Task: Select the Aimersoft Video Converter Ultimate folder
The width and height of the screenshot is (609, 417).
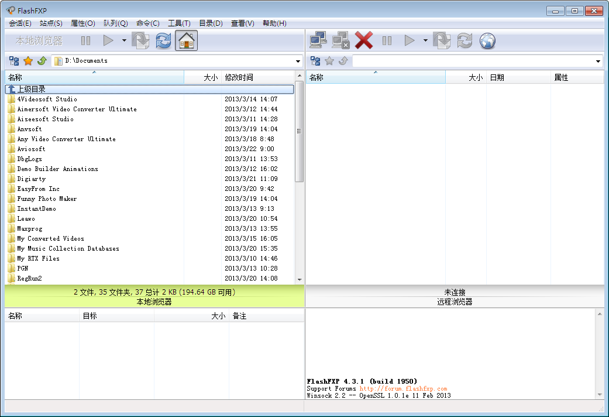Action: click(x=150, y=110)
